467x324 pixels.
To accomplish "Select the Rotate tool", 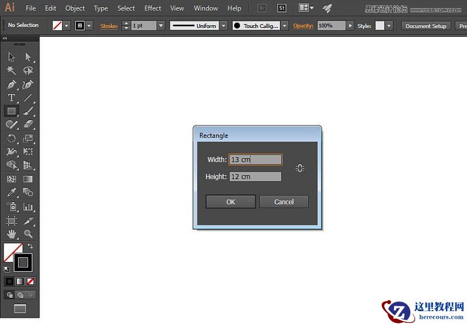I will coord(11,138).
